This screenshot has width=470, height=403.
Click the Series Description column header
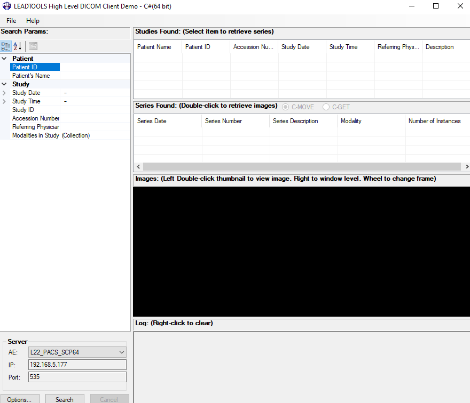coord(304,121)
